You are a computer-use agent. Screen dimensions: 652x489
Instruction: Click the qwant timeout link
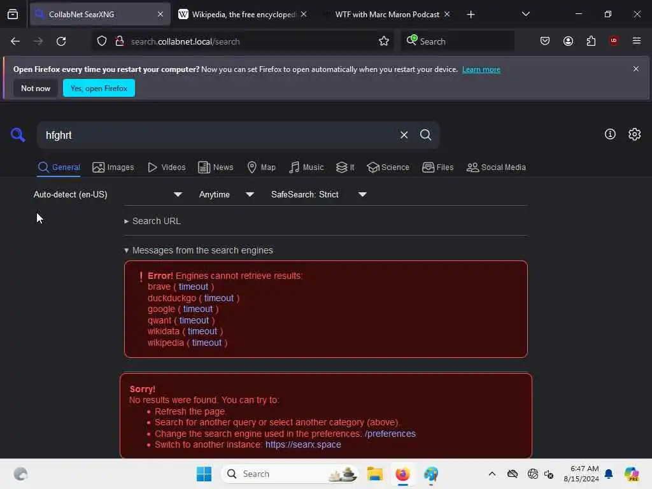(x=194, y=320)
